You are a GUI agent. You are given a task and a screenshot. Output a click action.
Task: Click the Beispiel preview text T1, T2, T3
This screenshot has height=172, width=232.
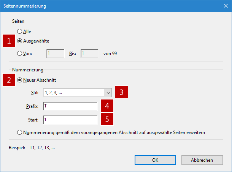[42, 148]
